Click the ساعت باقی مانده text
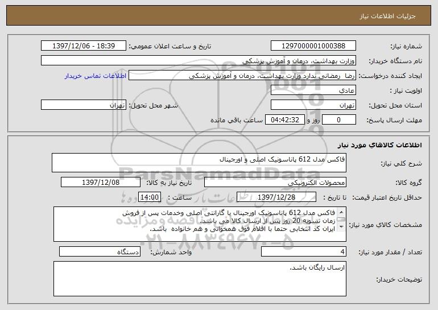The width and height of the screenshot is (438, 310). (236, 120)
